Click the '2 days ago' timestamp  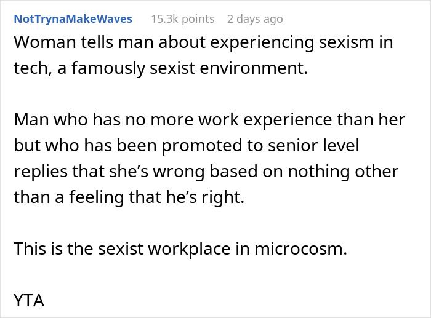click(x=255, y=18)
